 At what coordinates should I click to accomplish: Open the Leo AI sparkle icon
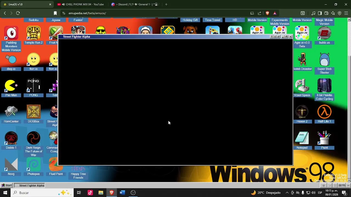pos(333,13)
